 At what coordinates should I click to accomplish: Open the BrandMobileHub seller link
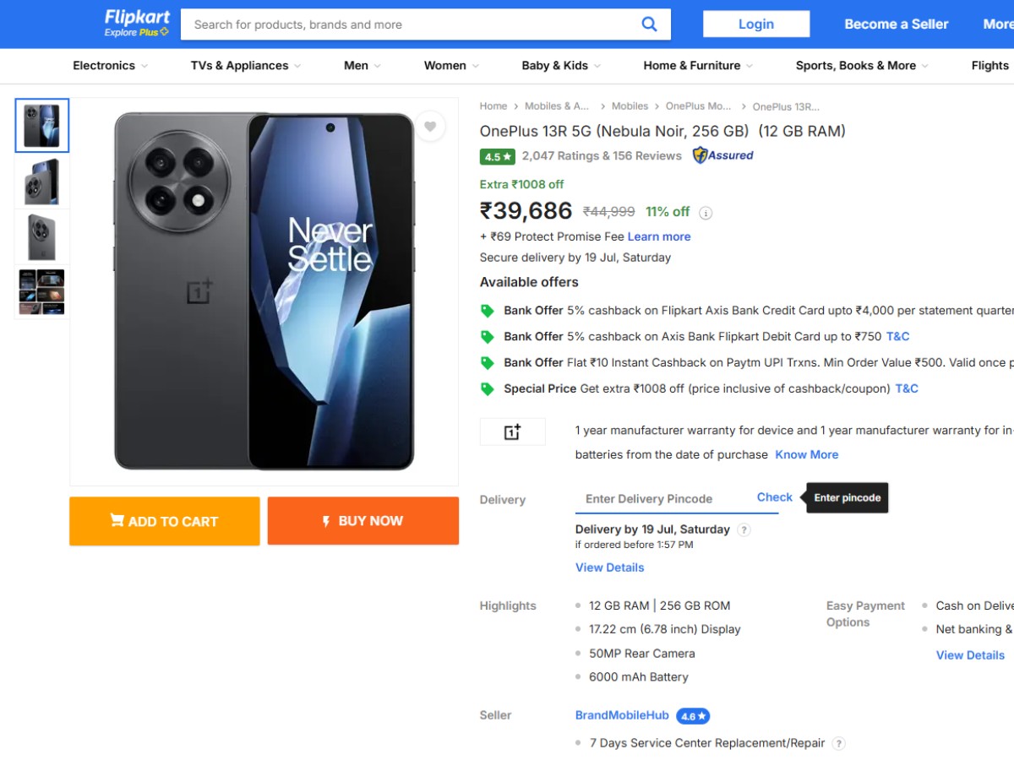click(622, 715)
